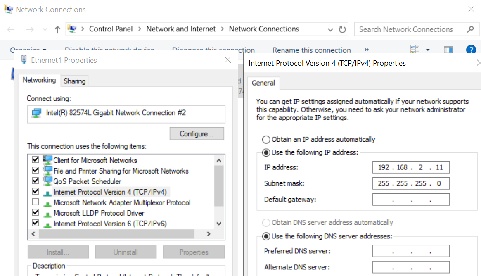The height and width of the screenshot is (276, 481).
Task: Click the items list vertical scrollbar thumb
Action: [x=219, y=186]
